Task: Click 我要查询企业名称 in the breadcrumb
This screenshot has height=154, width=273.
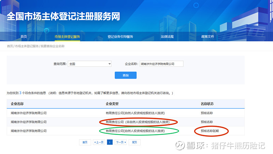Action: pyautogui.click(x=53, y=46)
